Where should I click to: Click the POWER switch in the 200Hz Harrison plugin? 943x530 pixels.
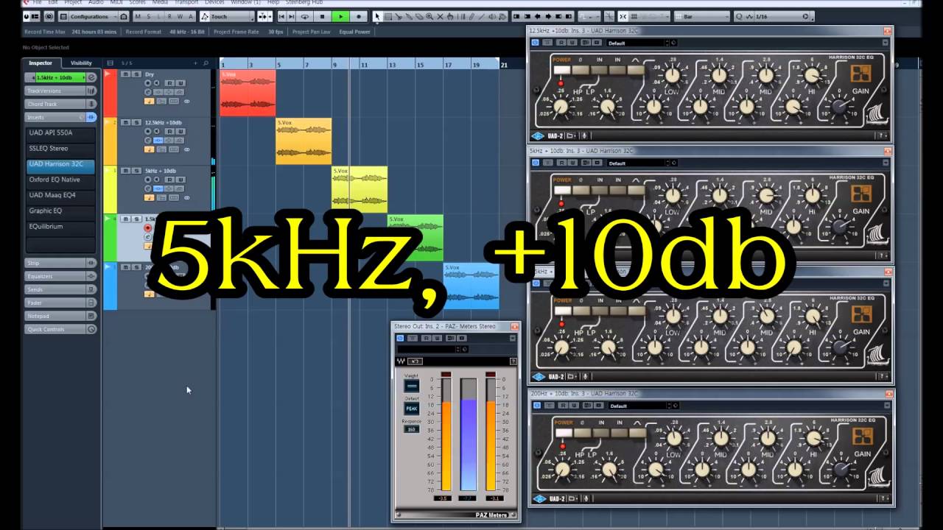pyautogui.click(x=564, y=434)
